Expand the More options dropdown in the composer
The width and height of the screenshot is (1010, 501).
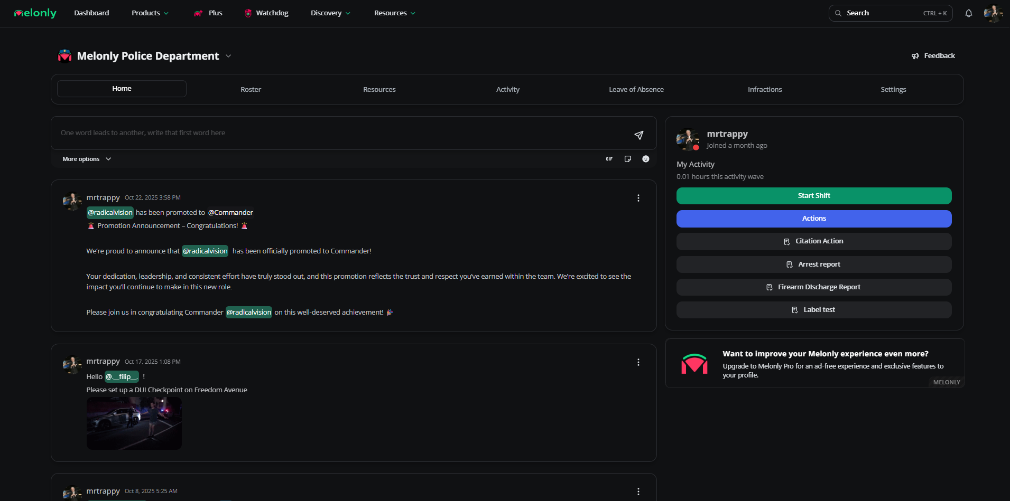click(86, 158)
